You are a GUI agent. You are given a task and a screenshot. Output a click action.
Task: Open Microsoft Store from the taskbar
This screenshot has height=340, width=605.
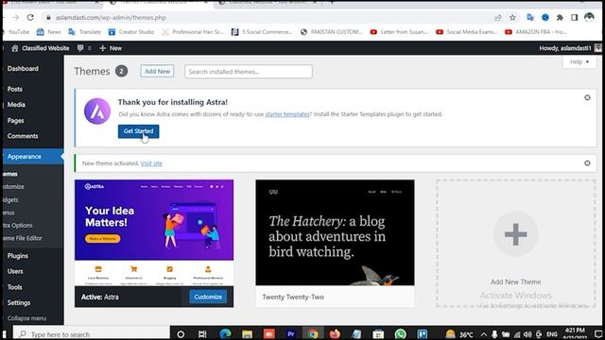pyautogui.click(x=378, y=334)
